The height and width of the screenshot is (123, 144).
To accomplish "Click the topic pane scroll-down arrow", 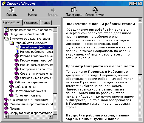I will tap(140, 119).
